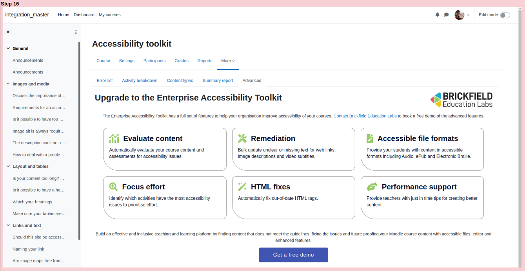The height and width of the screenshot is (271, 525).
Task: Open 'Naming your link' index item
Action: point(28,249)
